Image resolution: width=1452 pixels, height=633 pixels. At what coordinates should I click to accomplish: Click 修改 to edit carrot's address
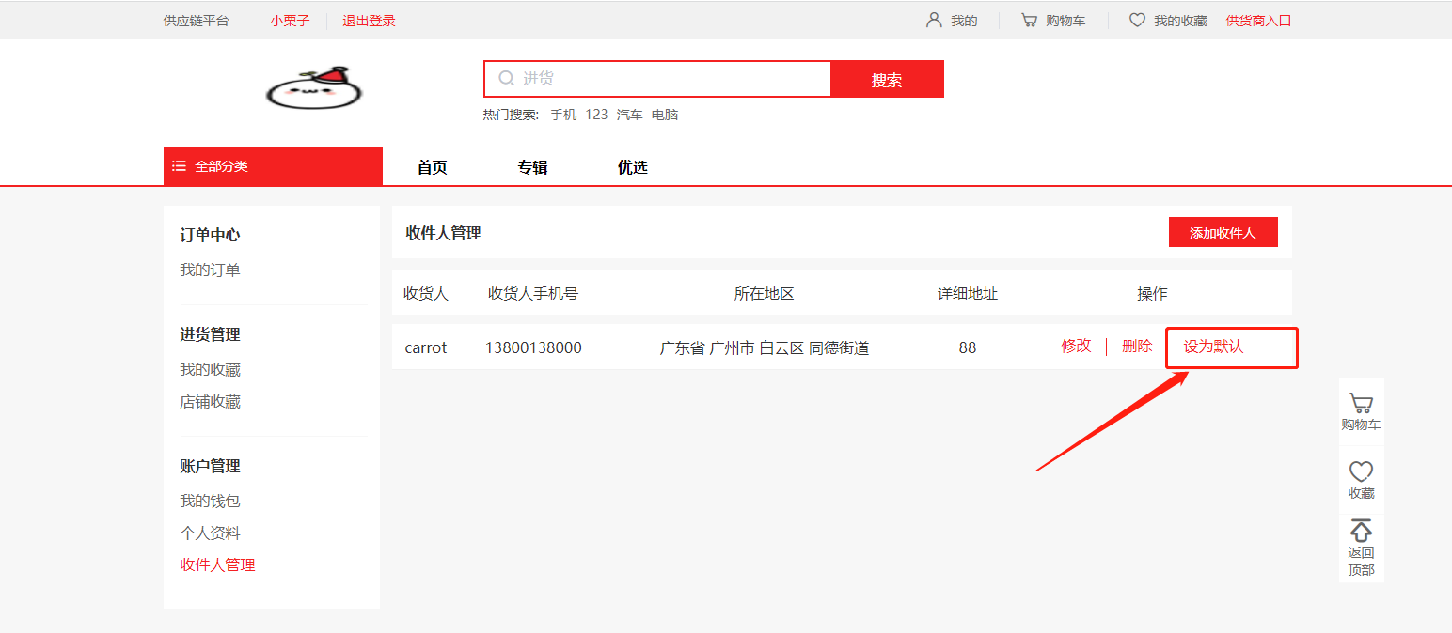click(x=1076, y=346)
